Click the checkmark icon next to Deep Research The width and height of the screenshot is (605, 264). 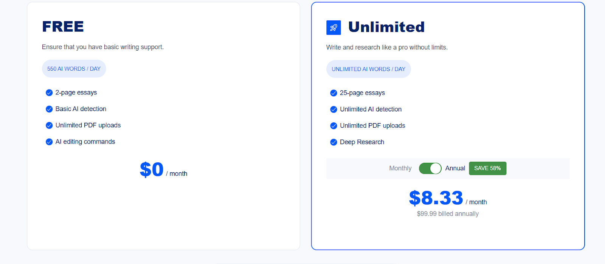(334, 142)
